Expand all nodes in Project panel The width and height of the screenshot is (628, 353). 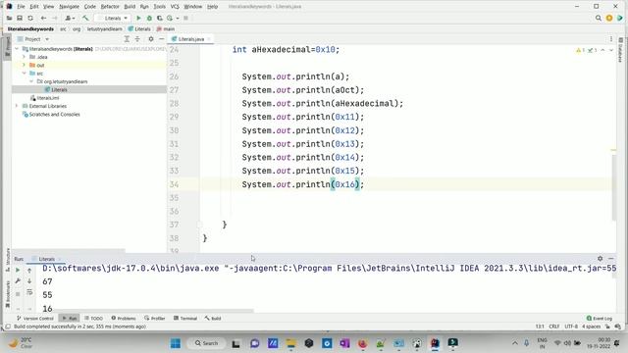(127, 39)
